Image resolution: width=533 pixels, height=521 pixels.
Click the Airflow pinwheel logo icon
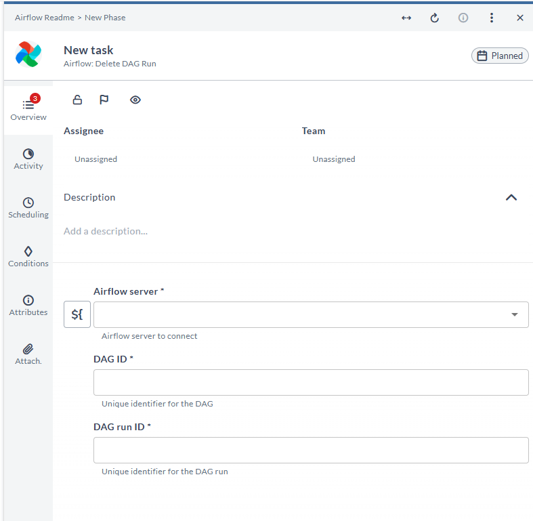pos(28,56)
